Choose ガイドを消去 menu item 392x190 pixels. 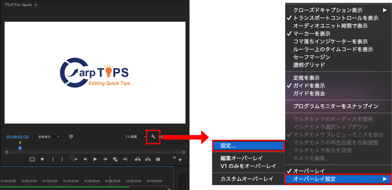click(339, 93)
